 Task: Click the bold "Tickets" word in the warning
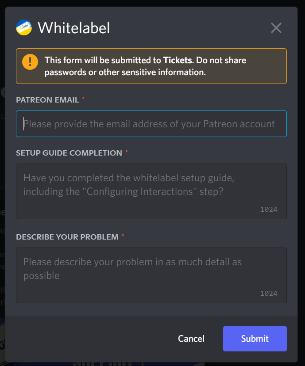(178, 60)
